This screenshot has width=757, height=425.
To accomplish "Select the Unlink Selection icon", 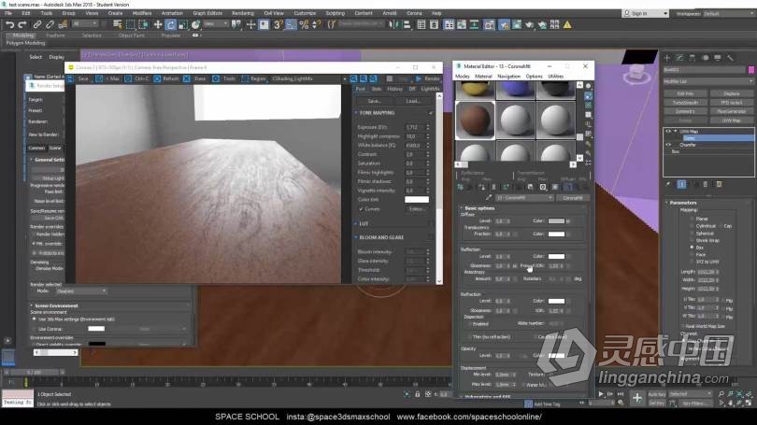I will click(x=50, y=24).
